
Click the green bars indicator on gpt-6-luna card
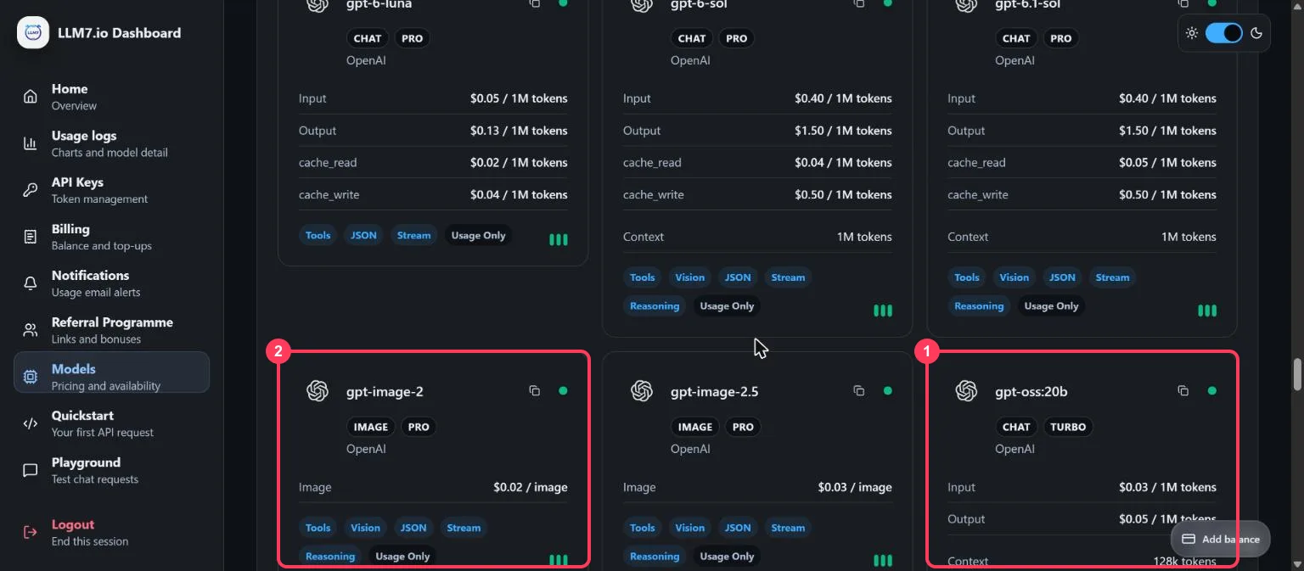click(x=559, y=240)
